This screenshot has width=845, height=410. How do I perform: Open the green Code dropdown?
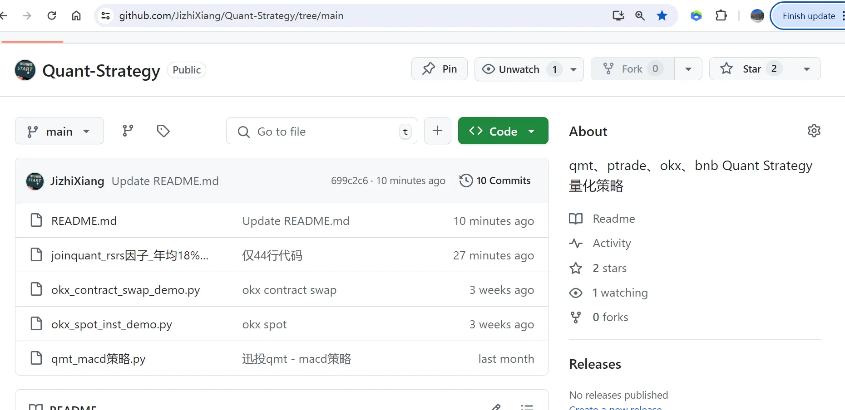coord(503,131)
